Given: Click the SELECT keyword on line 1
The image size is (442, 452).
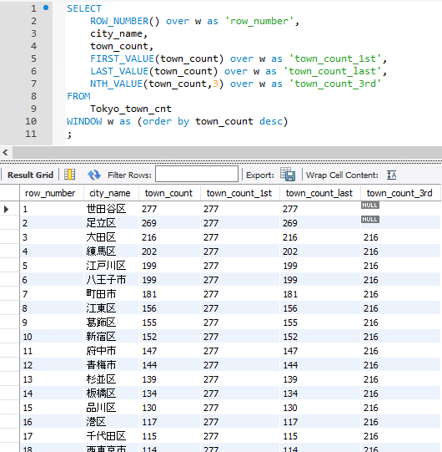Looking at the screenshot, I should 84,8.
